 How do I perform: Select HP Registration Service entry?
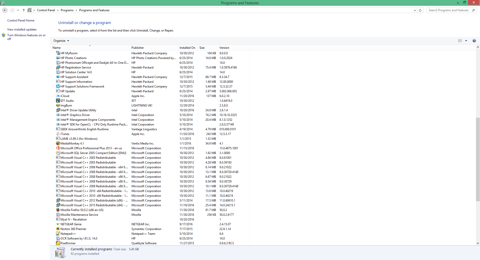(153, 67)
